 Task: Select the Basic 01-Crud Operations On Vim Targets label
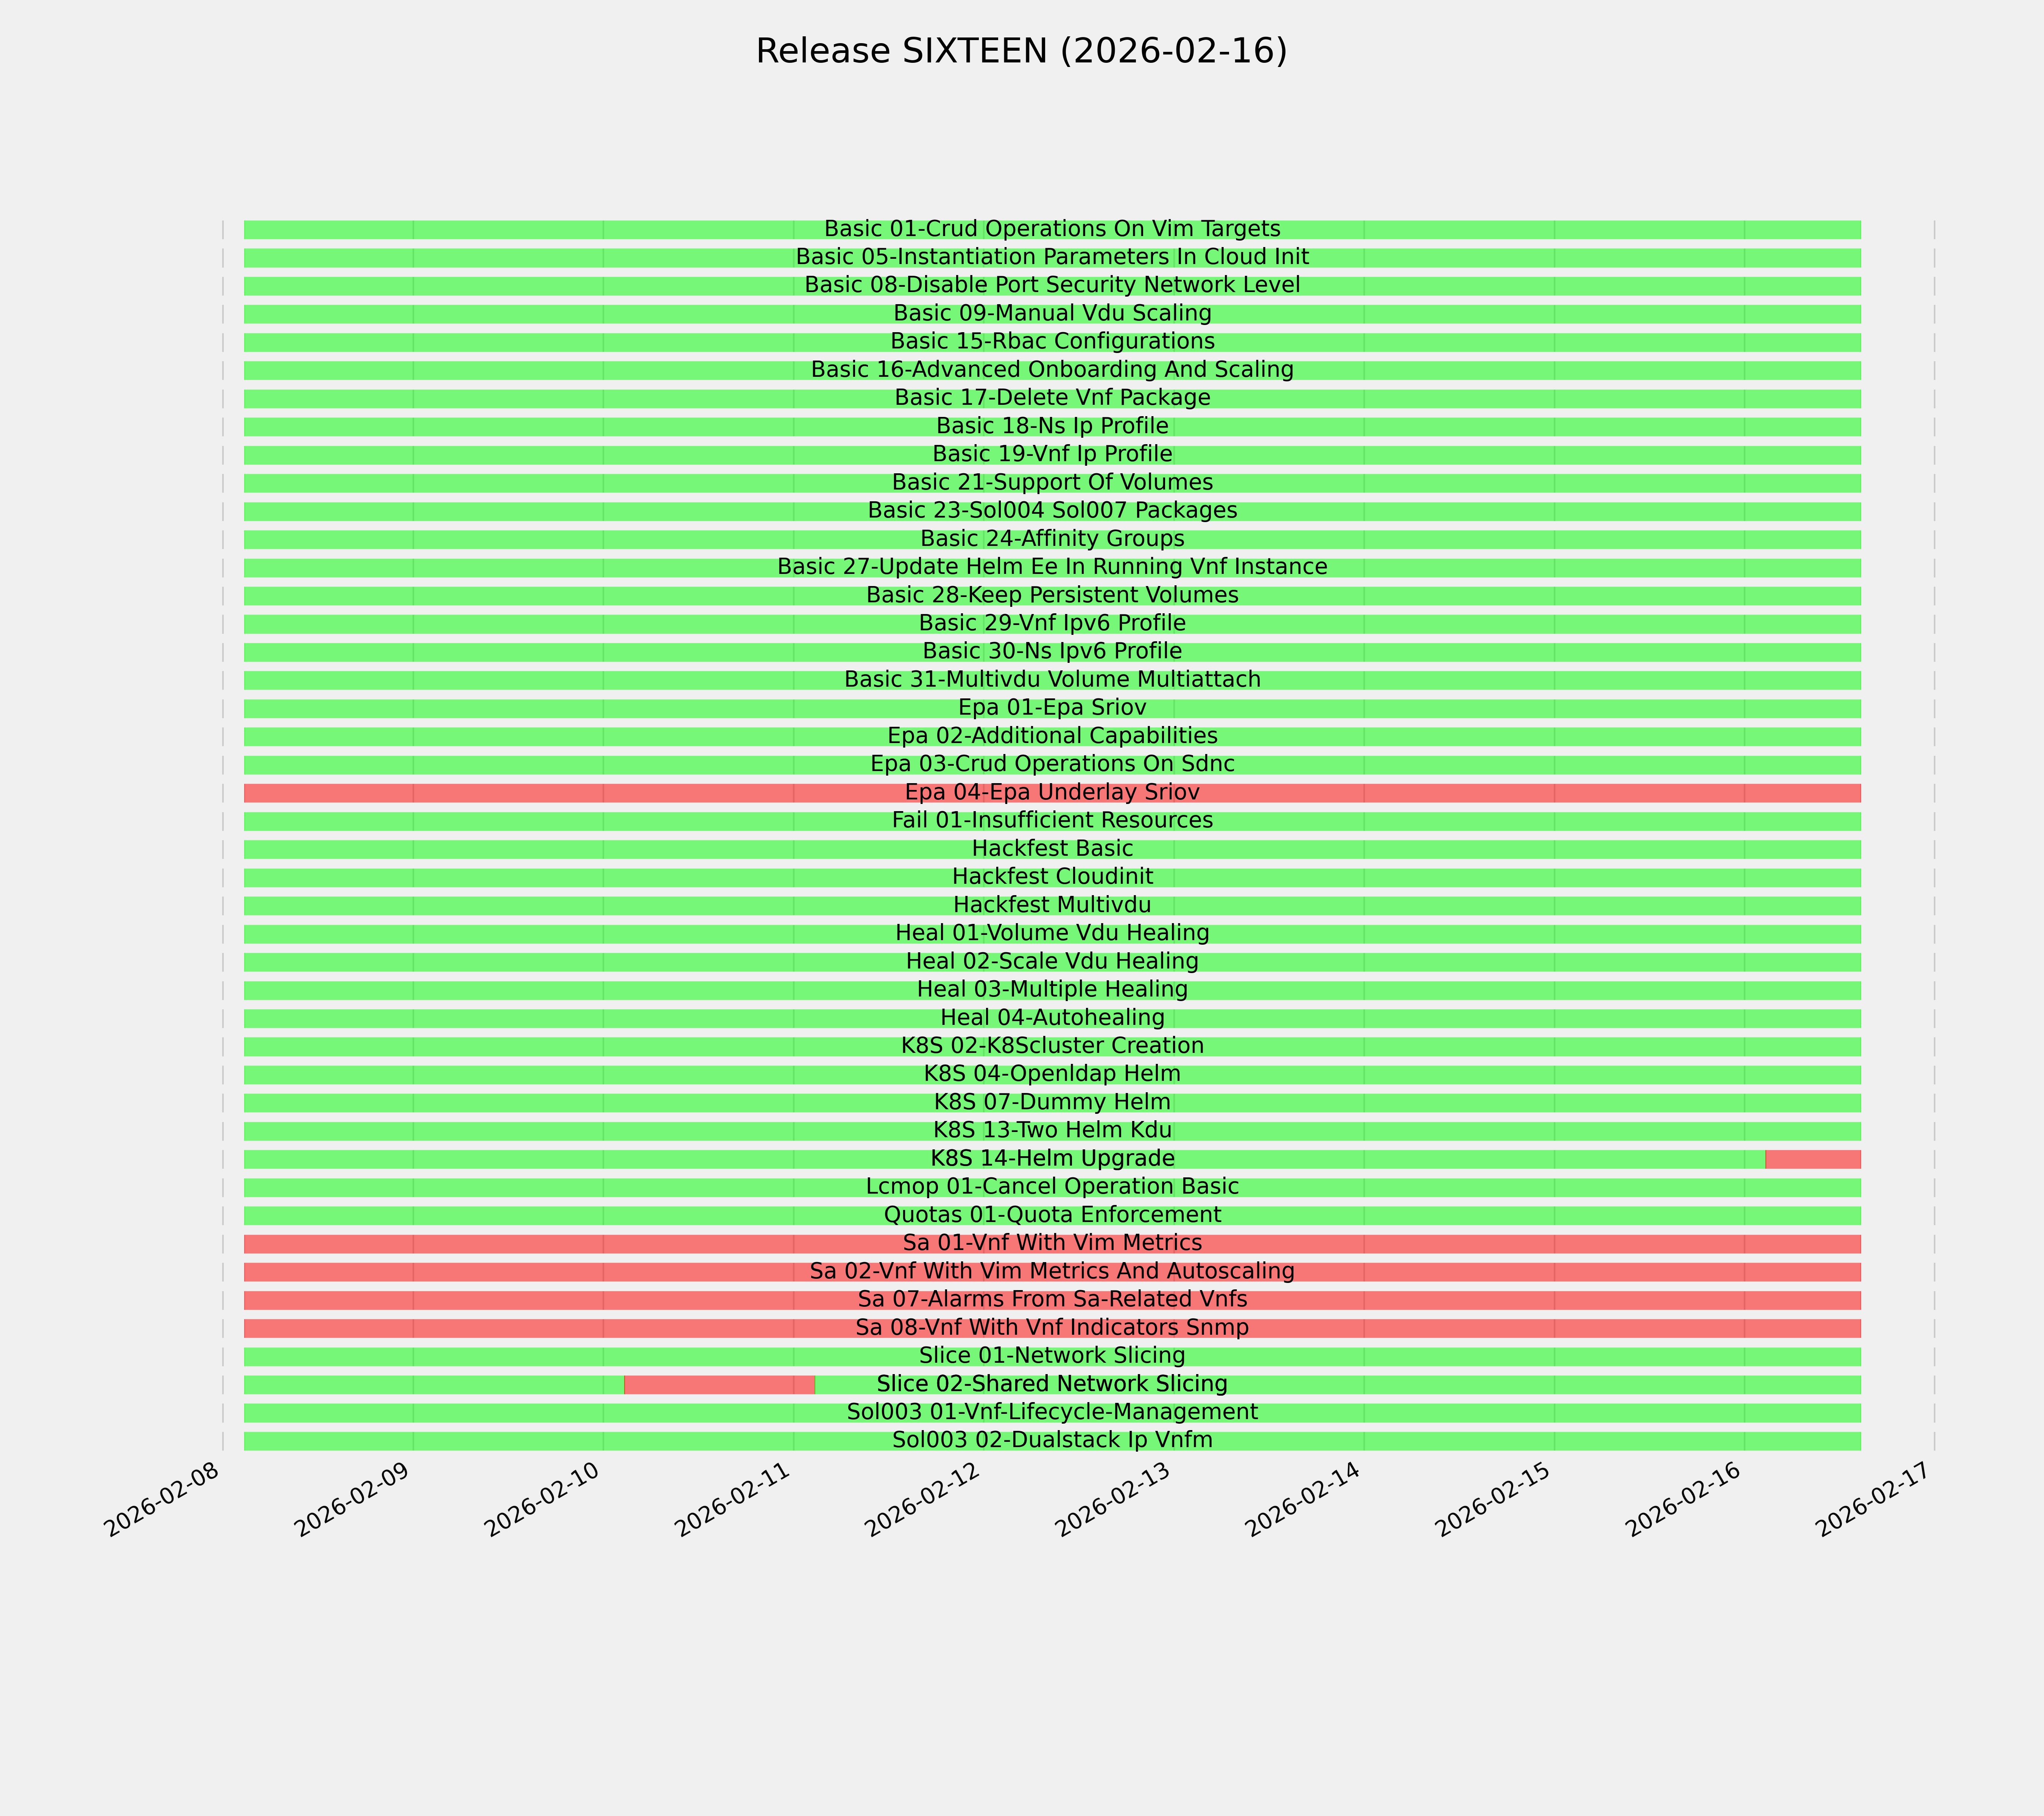point(1052,229)
